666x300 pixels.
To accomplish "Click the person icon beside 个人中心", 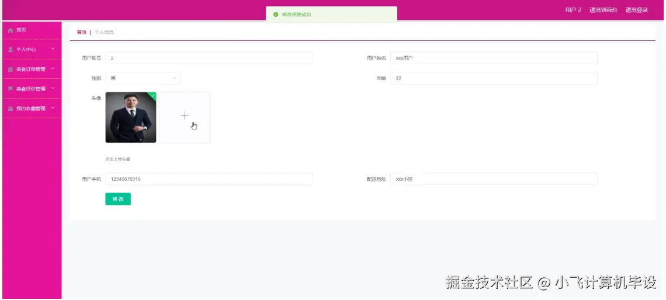I will pyautogui.click(x=11, y=50).
